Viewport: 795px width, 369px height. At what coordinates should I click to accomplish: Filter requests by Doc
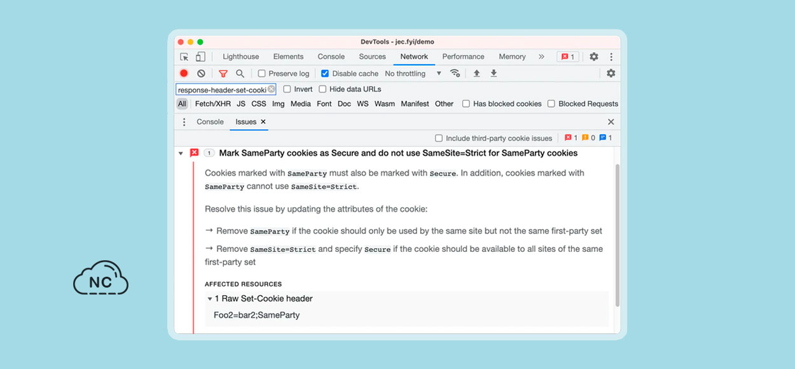tap(344, 104)
